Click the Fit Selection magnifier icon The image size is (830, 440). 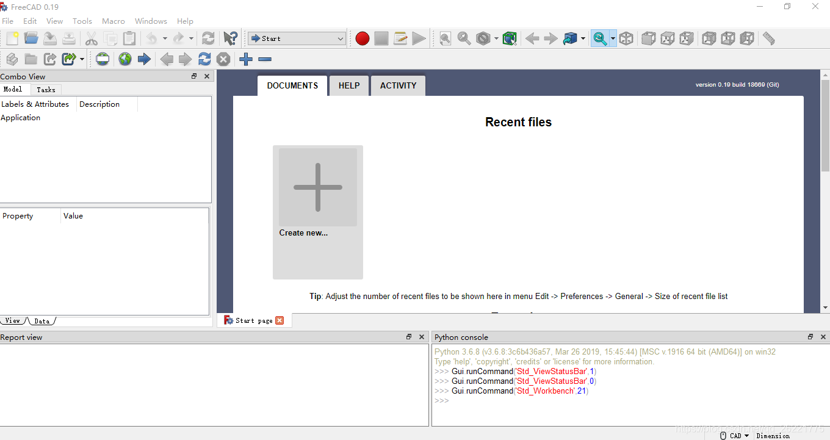point(464,38)
